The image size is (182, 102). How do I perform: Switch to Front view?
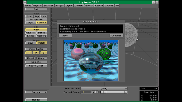pyautogui.click(x=29, y=16)
